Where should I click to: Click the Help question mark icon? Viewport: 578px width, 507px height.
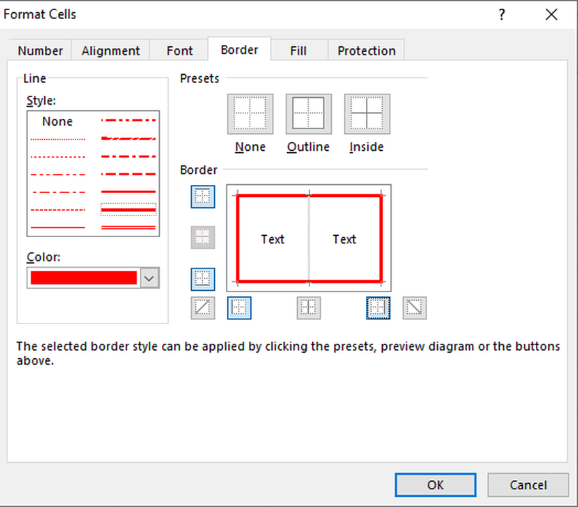pos(502,14)
